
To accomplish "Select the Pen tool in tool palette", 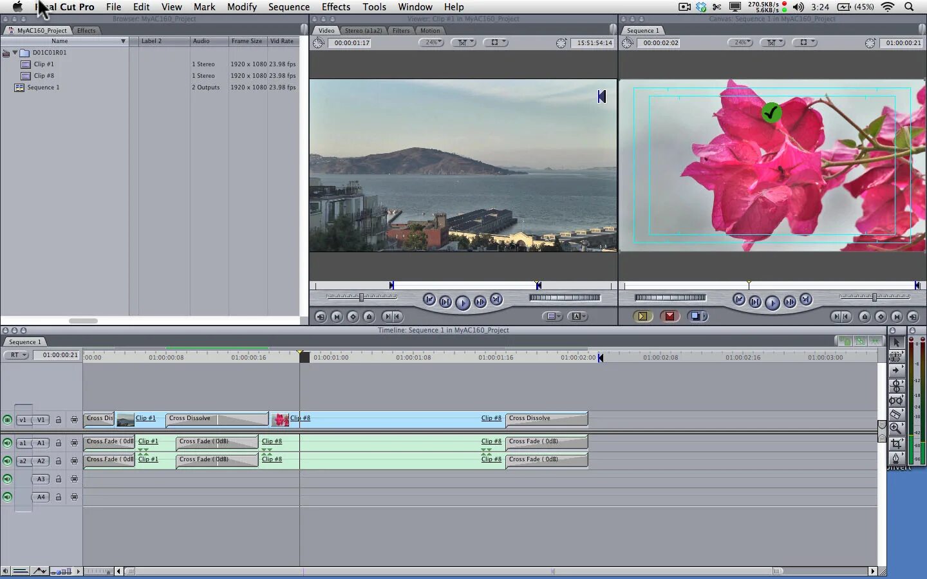I will point(895,458).
